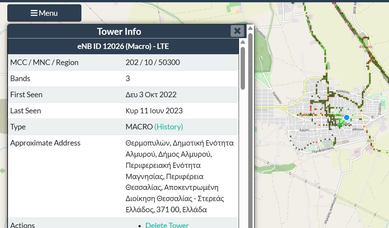Open the tower type History link
This screenshot has height=228, width=389.
169,127
